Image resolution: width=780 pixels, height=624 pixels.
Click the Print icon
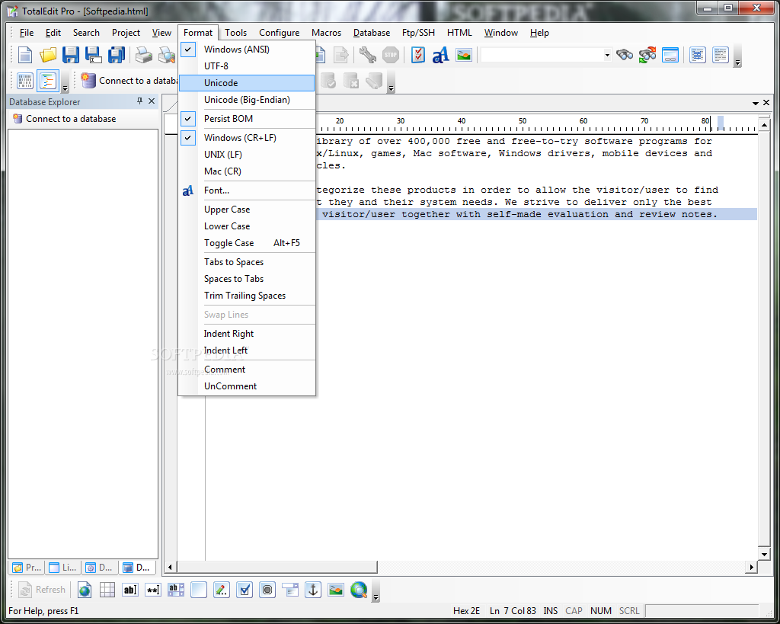[x=144, y=55]
